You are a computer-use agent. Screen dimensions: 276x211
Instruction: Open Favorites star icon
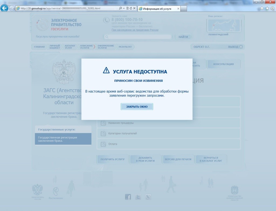click(x=267, y=8)
